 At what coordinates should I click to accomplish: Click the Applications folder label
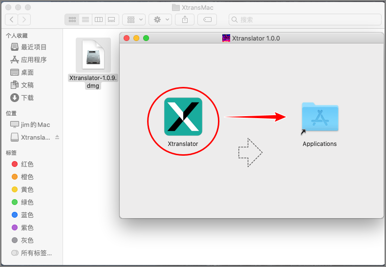pos(320,144)
